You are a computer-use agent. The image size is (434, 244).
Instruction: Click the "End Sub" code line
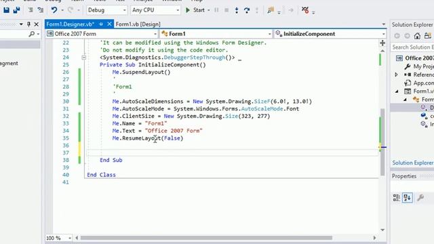111,160
